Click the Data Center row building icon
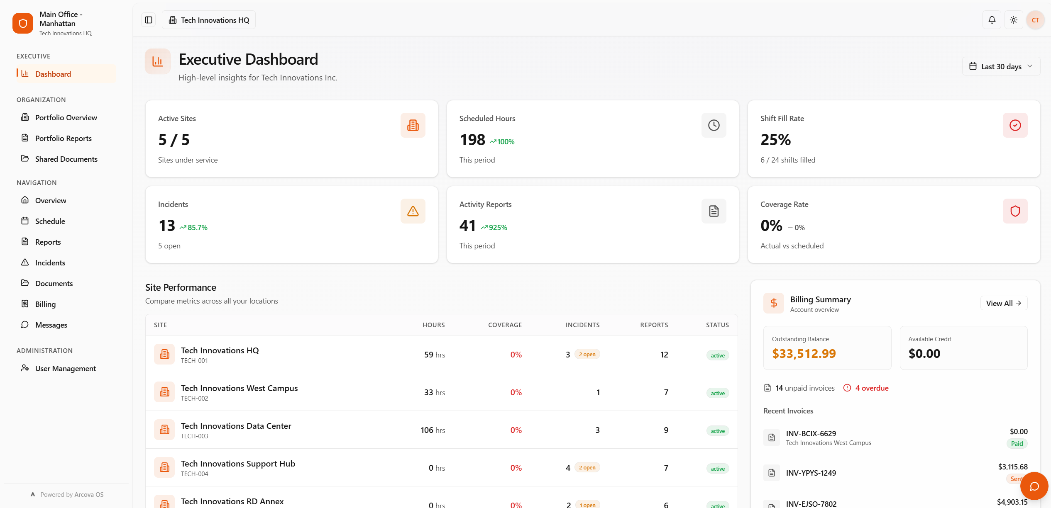This screenshot has height=508, width=1051. pos(164,430)
